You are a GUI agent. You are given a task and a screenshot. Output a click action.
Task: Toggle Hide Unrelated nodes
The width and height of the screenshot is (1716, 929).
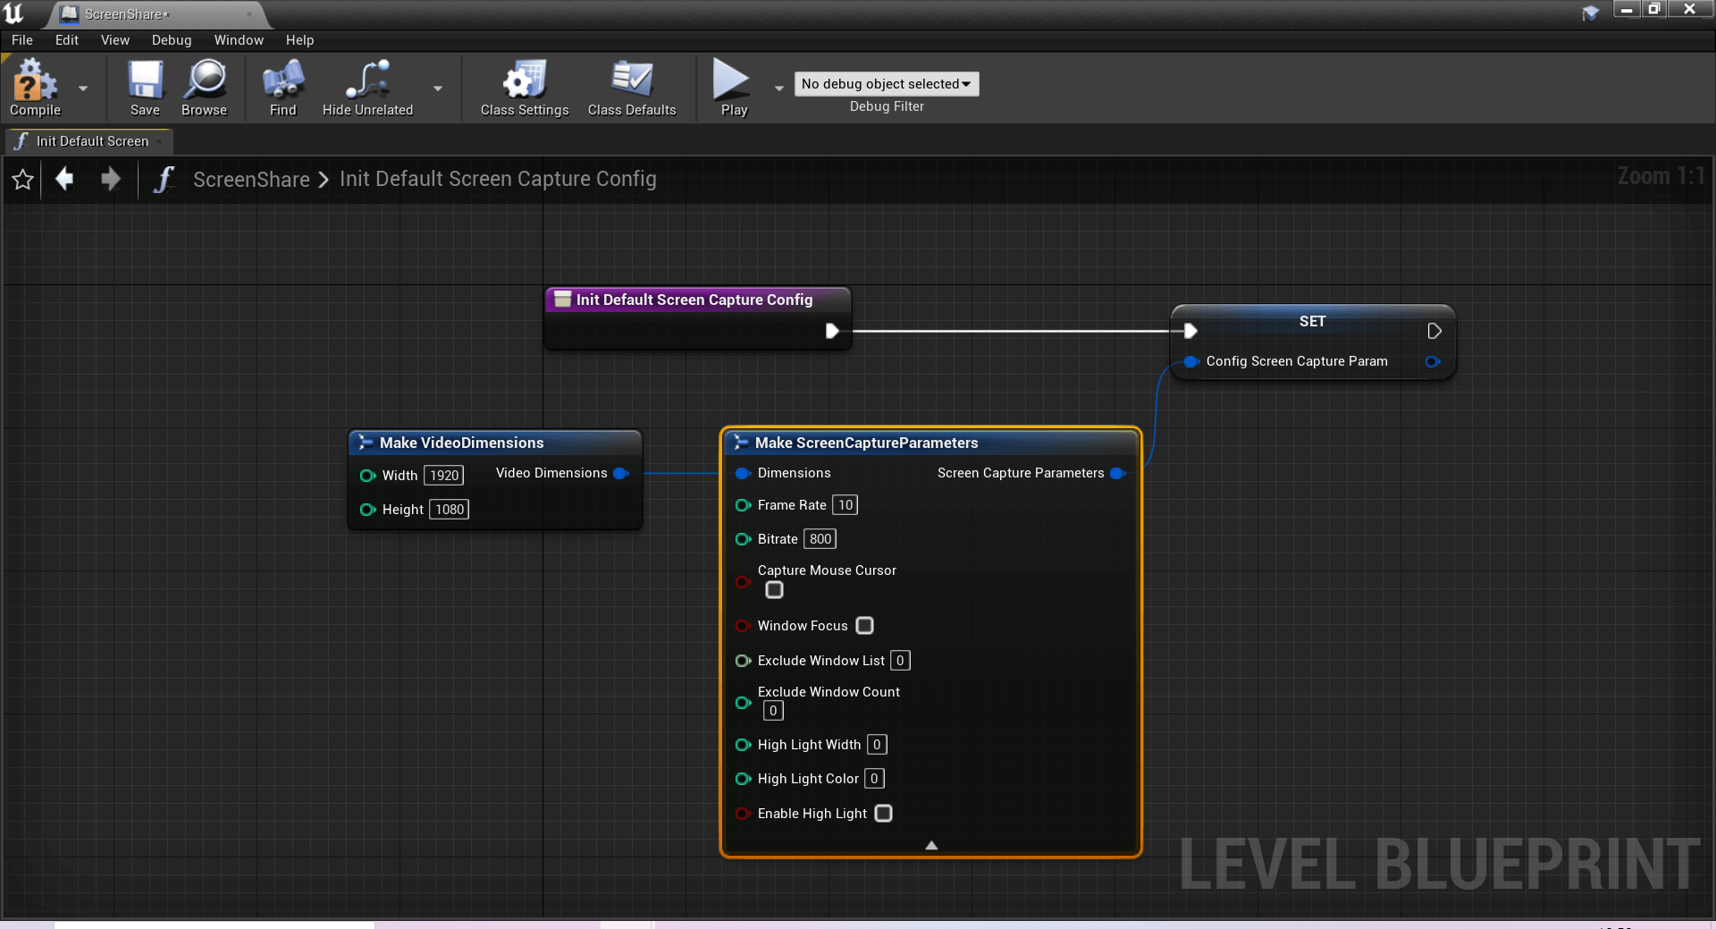click(x=367, y=88)
